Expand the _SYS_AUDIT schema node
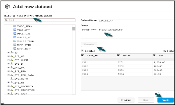Screen dimensions: 175x105 pyautogui.click(x=8, y=60)
